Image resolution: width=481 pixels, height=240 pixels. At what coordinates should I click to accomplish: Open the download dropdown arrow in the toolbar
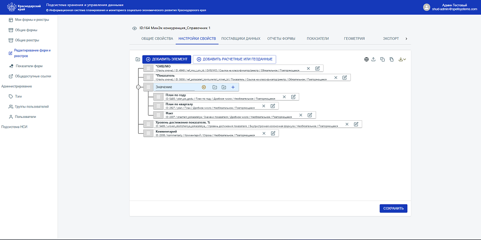click(x=404, y=60)
